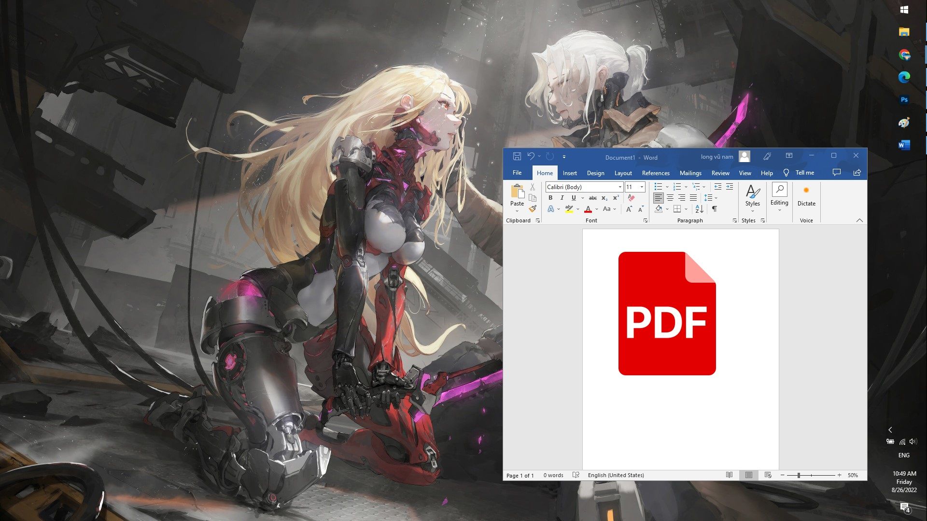927x521 pixels.
Task: Expand the Paragraph settings launcher
Action: (735, 220)
